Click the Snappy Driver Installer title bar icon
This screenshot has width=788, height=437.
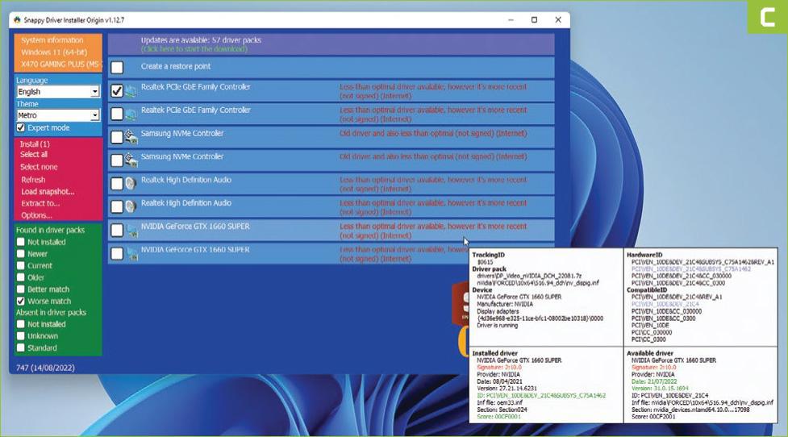tap(17, 20)
